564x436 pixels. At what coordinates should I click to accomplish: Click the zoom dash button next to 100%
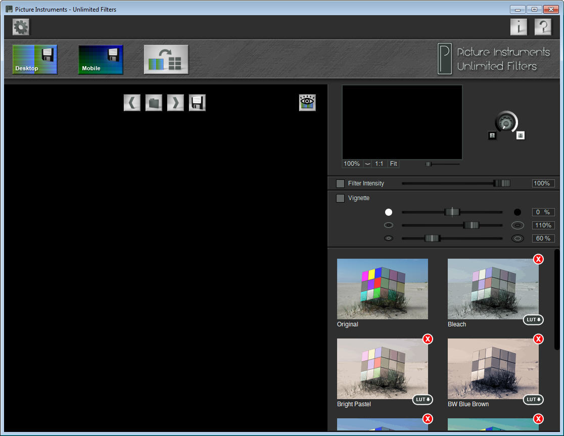367,164
